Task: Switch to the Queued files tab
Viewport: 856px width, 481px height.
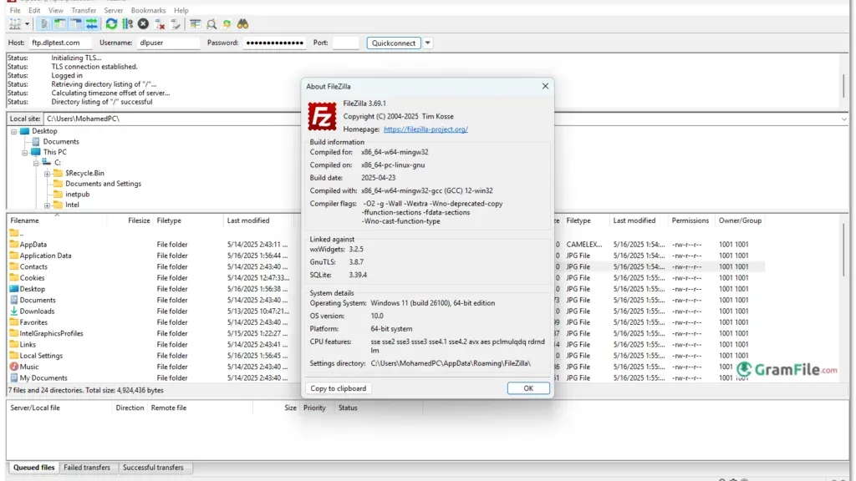Action: point(33,468)
